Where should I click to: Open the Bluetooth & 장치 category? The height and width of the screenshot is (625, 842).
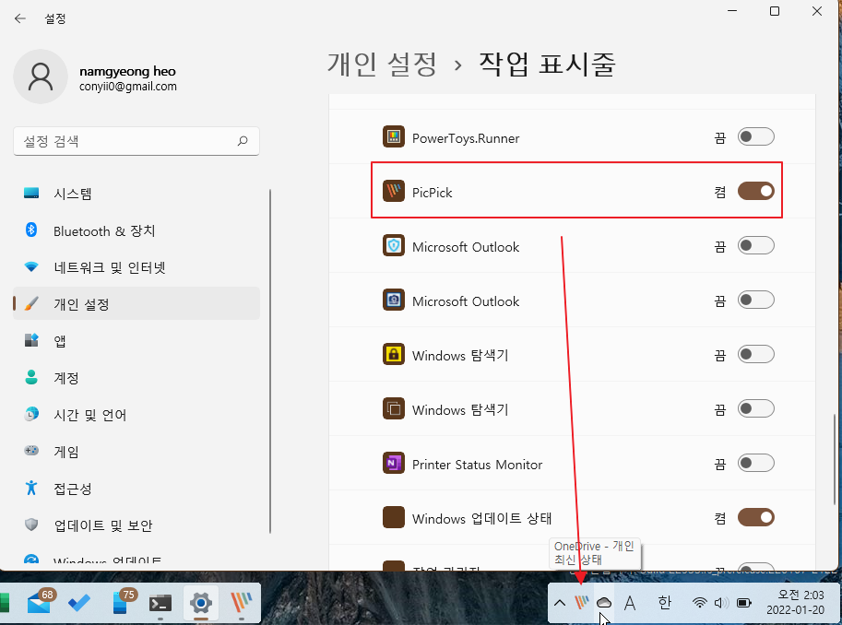[136, 230]
